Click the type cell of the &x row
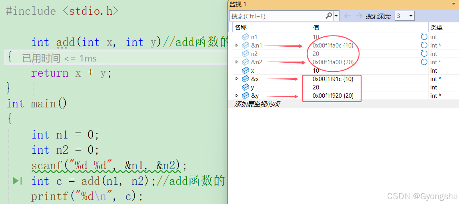 [x=435, y=79]
